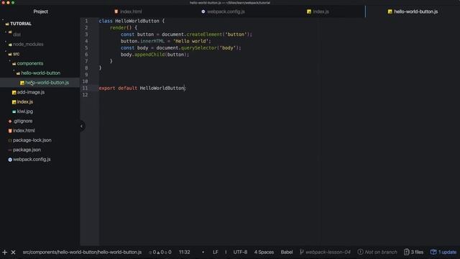The width and height of the screenshot is (460, 259).
Task: Click the file path in status bar
Action: coord(82,253)
